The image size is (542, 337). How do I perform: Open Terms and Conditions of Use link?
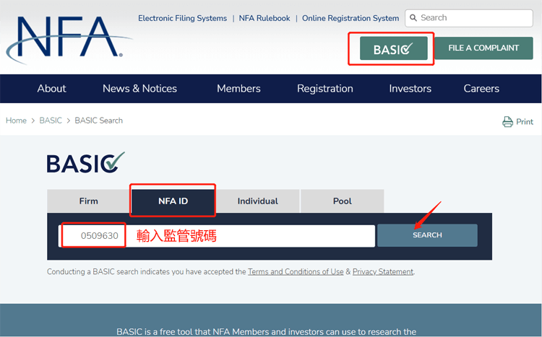[296, 272]
